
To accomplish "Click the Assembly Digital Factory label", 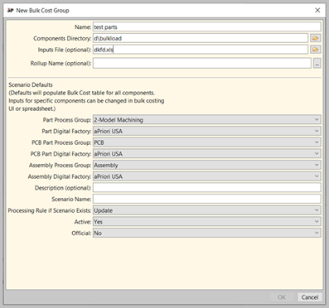I will click(x=60, y=176).
